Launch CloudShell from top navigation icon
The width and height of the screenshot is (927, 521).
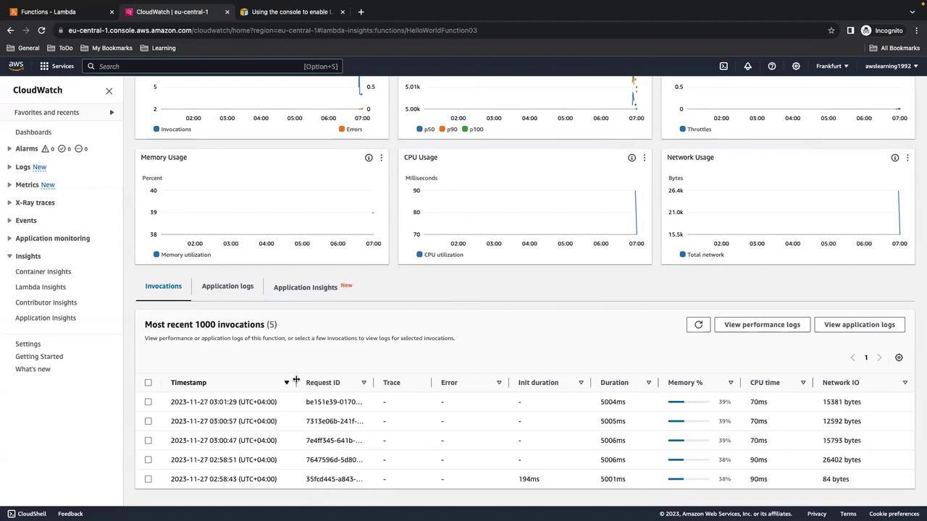(723, 66)
